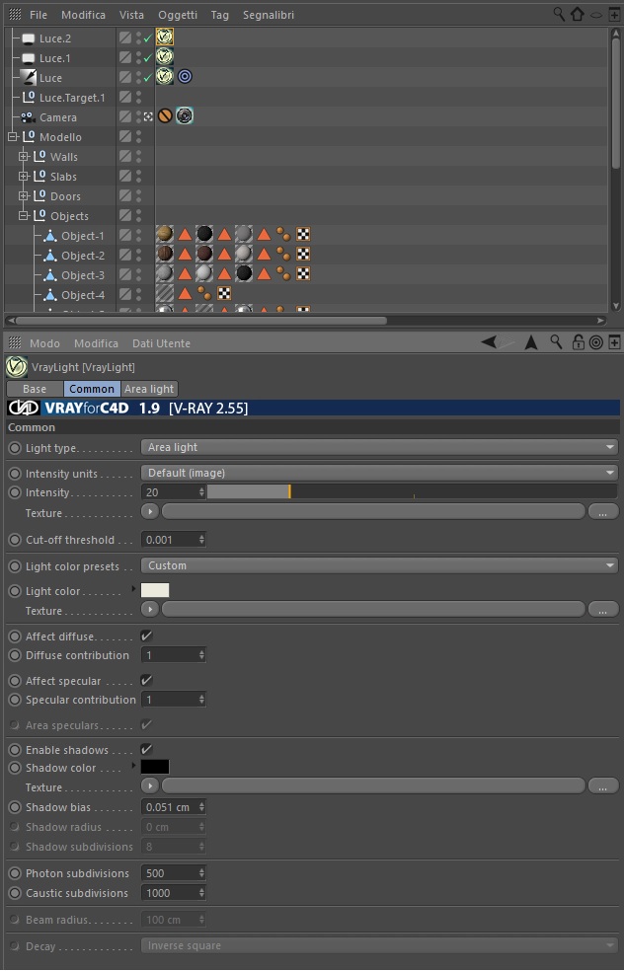Image resolution: width=624 pixels, height=971 pixels.
Task: Open the black Shadow color swatch
Action: [x=155, y=767]
